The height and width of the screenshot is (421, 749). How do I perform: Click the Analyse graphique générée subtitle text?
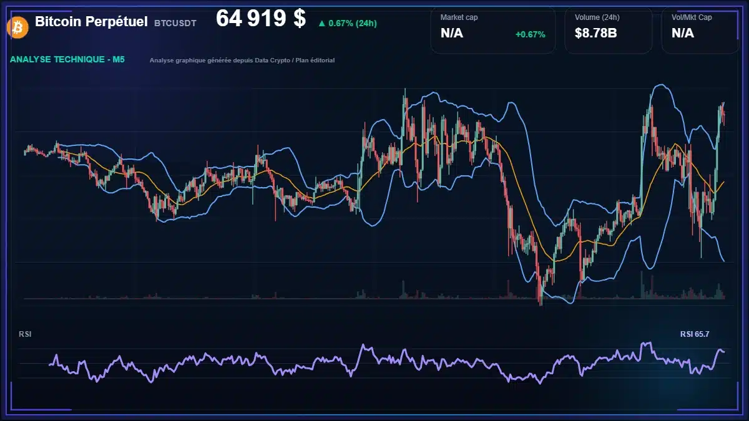tap(242, 60)
